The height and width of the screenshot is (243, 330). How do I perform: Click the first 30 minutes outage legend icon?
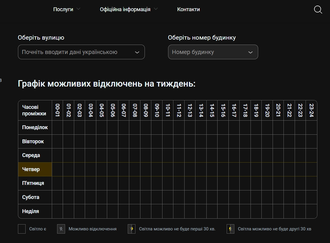[x=132, y=229]
